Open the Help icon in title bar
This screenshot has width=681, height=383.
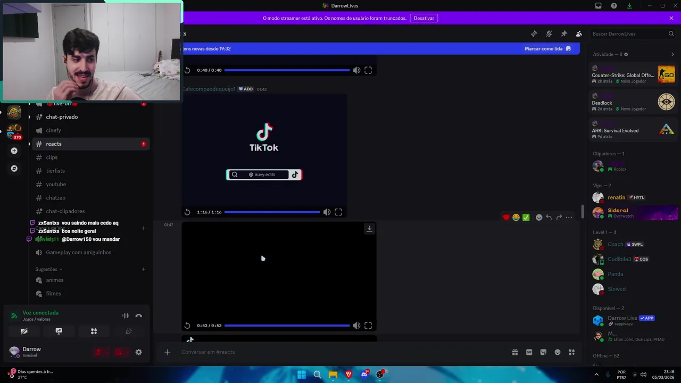(x=614, y=6)
